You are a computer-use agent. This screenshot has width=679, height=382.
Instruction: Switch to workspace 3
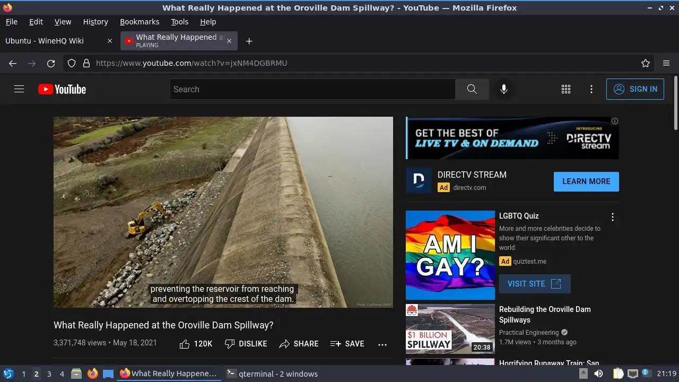coord(49,374)
